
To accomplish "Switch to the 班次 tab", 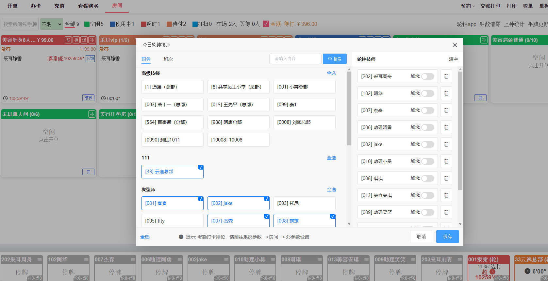I will click(x=168, y=59).
